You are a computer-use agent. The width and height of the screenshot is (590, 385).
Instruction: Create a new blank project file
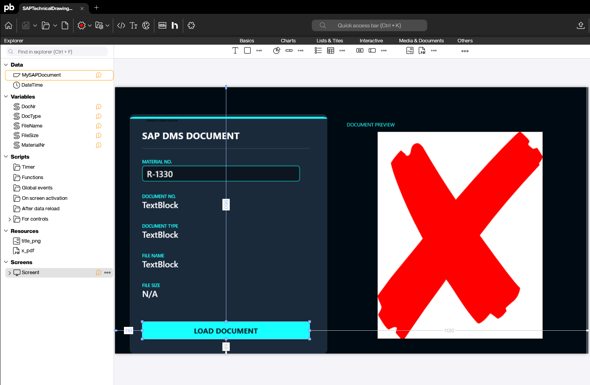click(x=65, y=25)
